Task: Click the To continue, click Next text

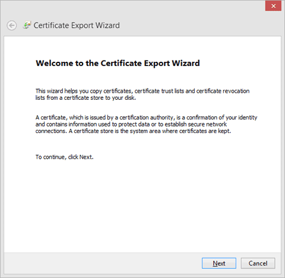Action: click(x=65, y=157)
